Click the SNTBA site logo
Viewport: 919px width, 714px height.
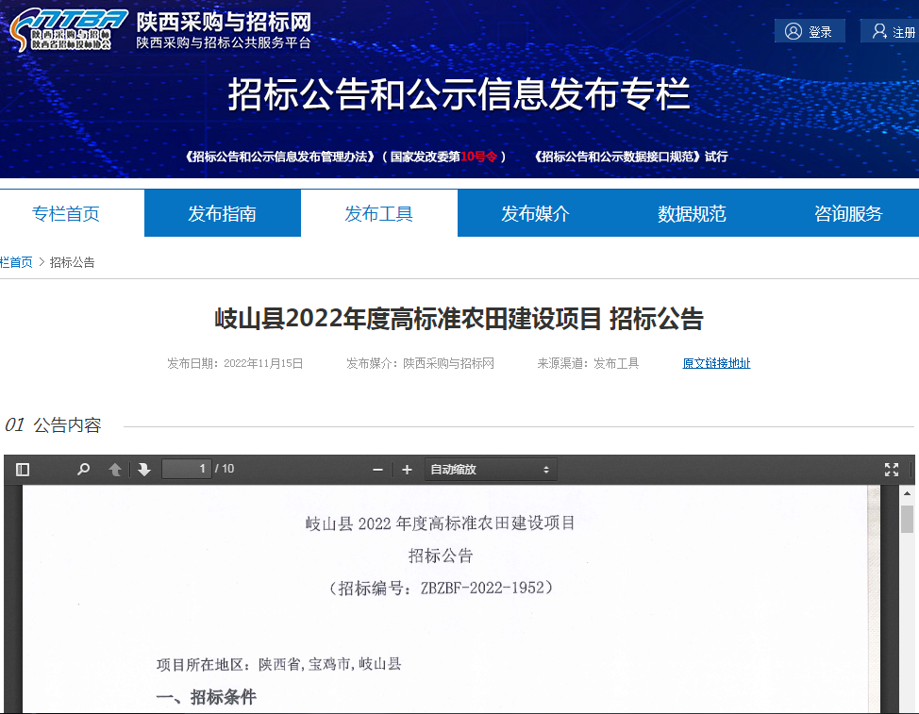click(68, 30)
